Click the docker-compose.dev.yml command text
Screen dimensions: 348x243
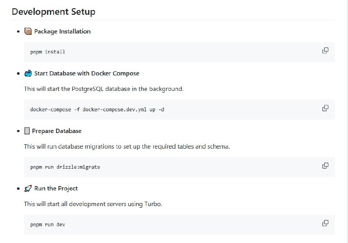[97, 110]
